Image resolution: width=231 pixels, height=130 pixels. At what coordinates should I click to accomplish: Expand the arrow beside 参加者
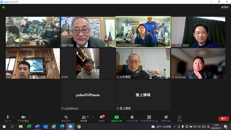click(93, 117)
